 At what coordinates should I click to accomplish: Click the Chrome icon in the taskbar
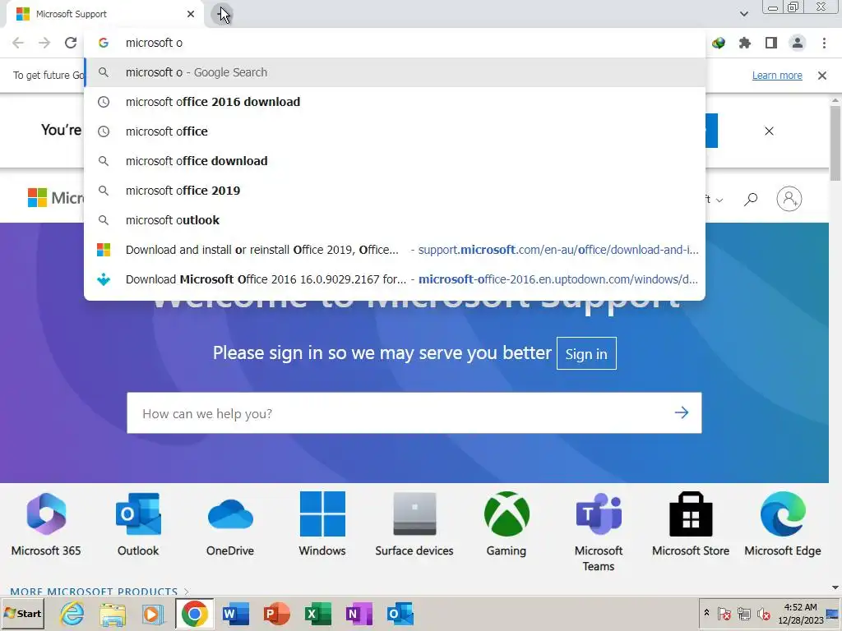coord(194,613)
